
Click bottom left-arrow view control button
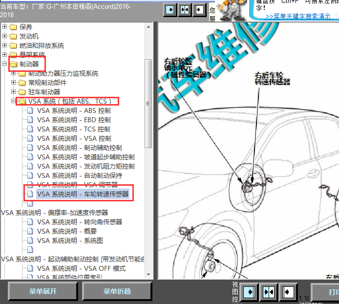point(288,292)
